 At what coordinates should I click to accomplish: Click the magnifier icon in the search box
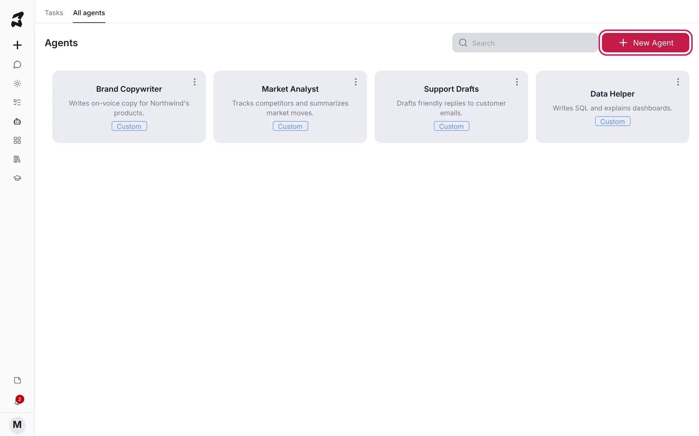pyautogui.click(x=463, y=43)
